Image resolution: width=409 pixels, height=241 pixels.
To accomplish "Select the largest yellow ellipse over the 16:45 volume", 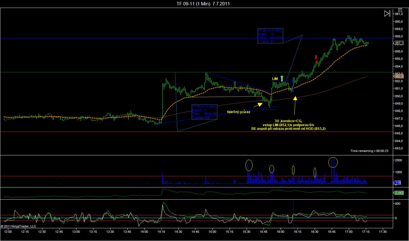I will click(x=333, y=162).
